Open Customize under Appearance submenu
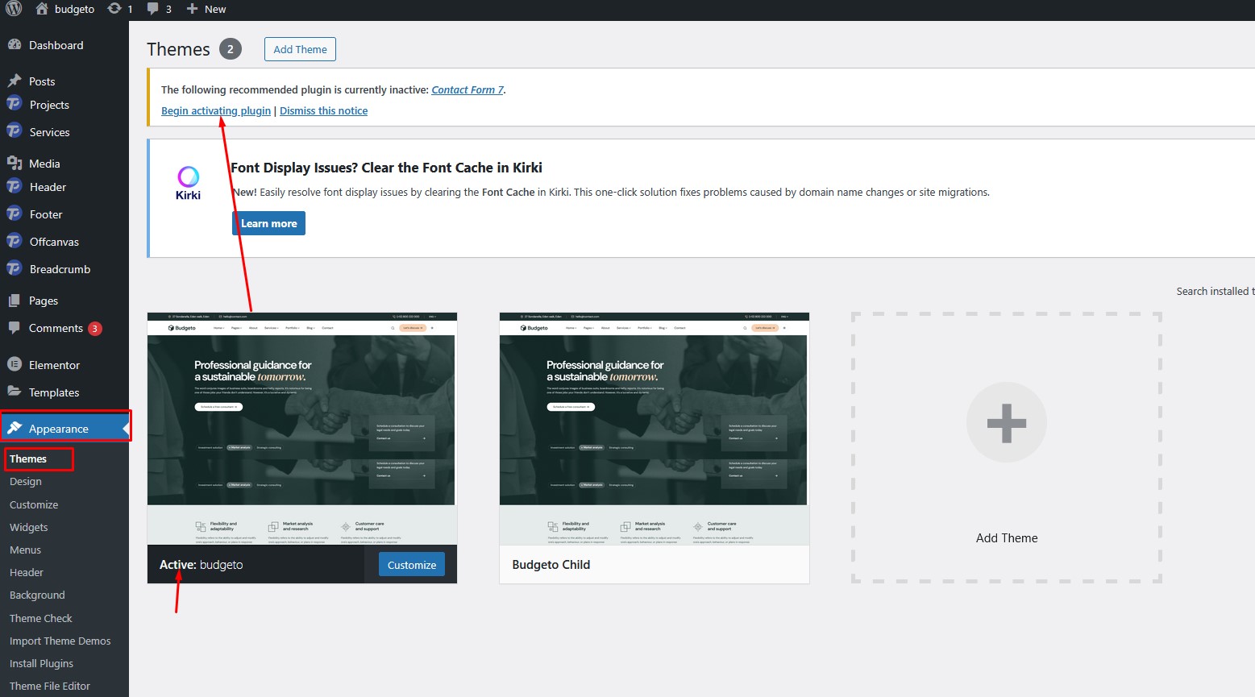The width and height of the screenshot is (1255, 697). pyautogui.click(x=34, y=504)
